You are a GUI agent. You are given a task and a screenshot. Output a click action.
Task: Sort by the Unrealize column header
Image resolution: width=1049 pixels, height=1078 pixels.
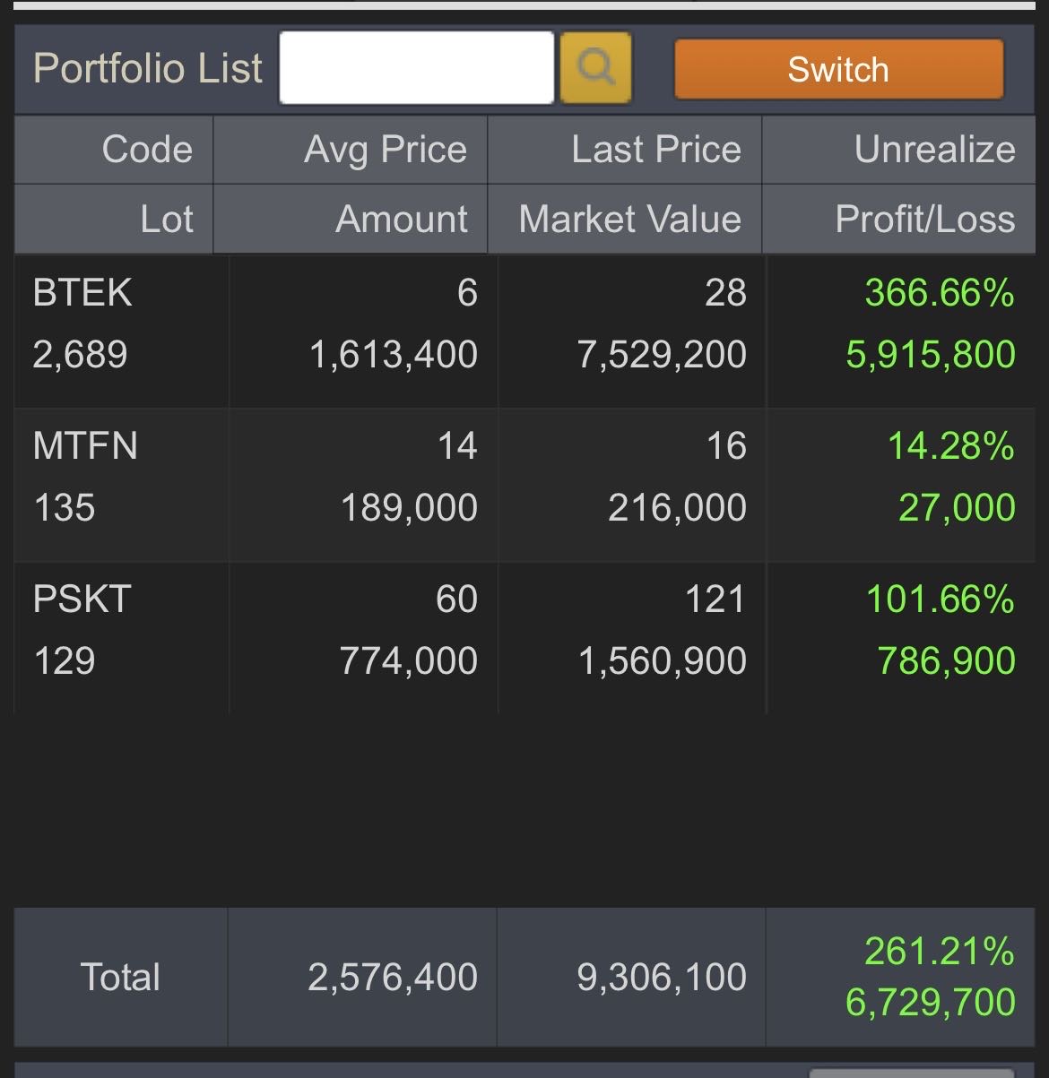point(932,150)
